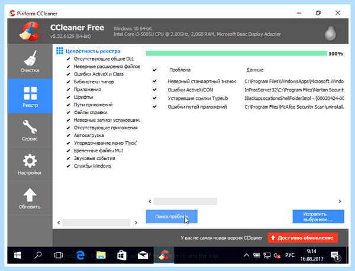This screenshot has width=355, height=271.
Task: Open Task View on taskbar
Action: pos(59,255)
